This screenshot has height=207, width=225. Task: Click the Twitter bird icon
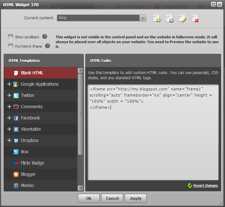pyautogui.click(x=16, y=95)
